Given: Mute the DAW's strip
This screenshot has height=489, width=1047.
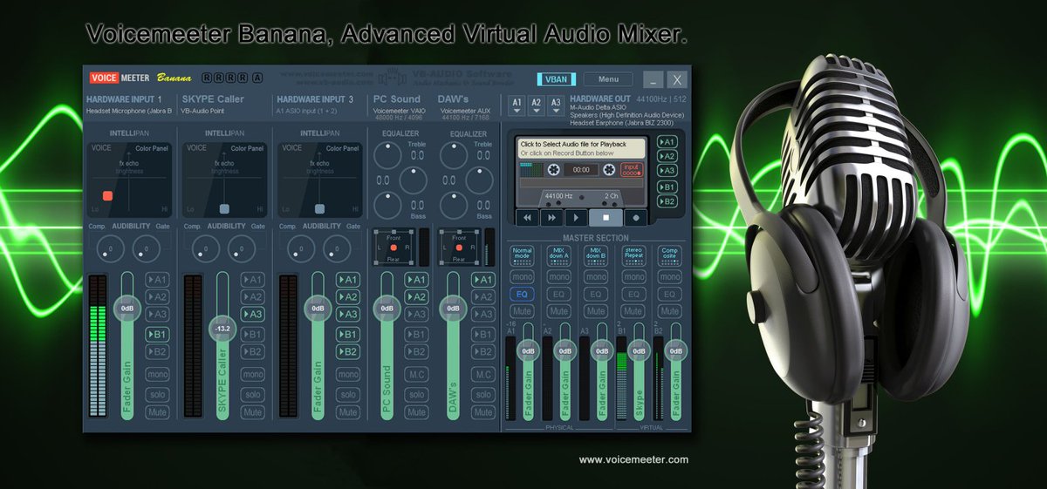Looking at the screenshot, I should (x=482, y=412).
